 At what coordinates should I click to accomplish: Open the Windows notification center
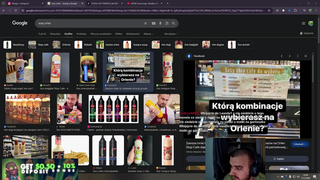(314, 177)
